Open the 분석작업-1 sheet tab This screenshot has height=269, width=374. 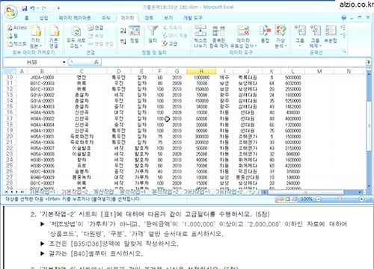click(133, 192)
